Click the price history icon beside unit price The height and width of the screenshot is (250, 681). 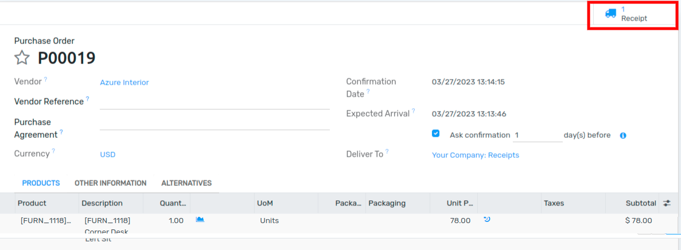(487, 219)
